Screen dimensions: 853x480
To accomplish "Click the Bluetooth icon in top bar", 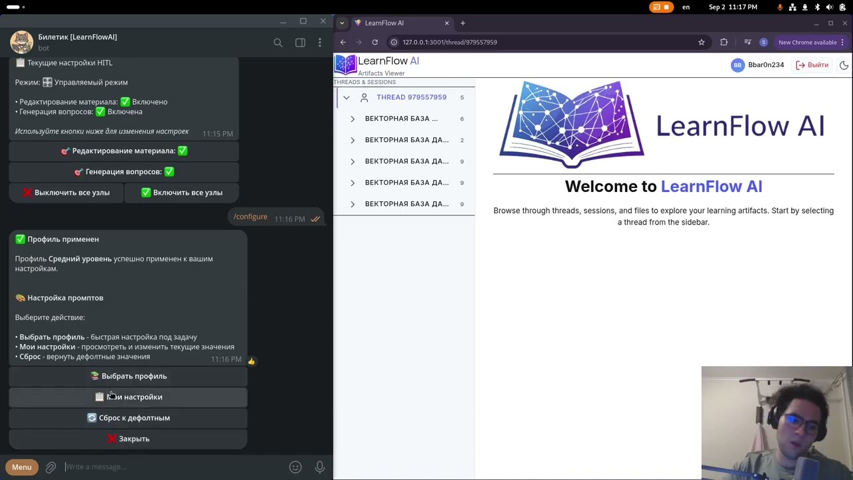I will point(817,7).
